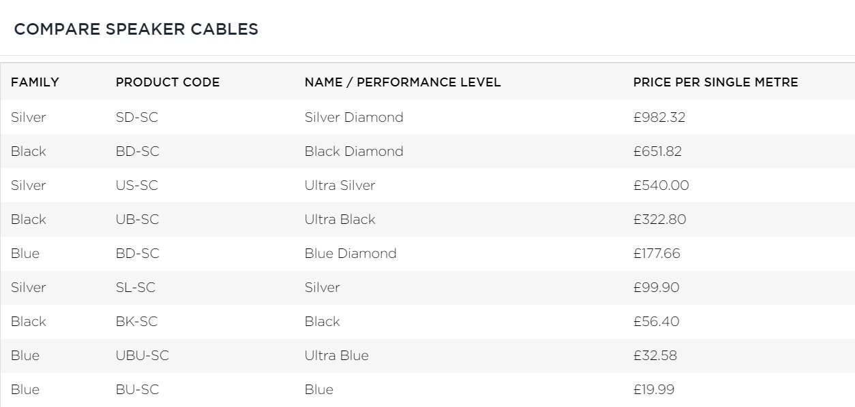Click the £540.00 price cell

tap(661, 185)
